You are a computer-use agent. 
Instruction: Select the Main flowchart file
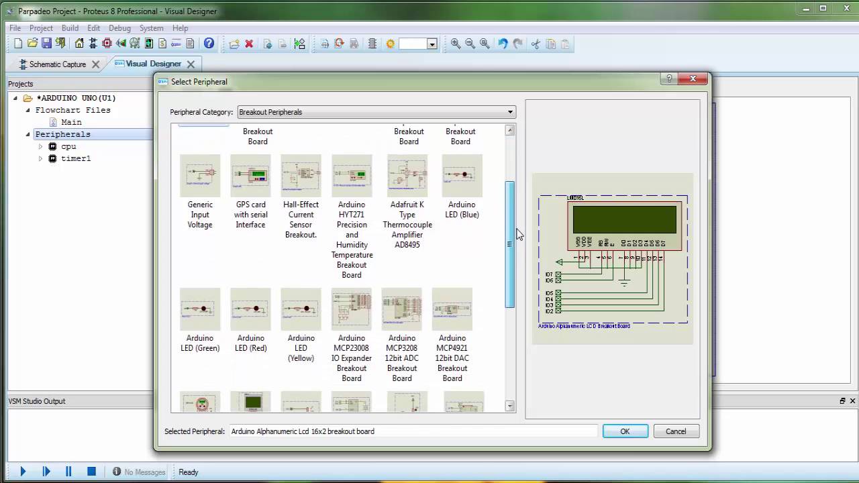pyautogui.click(x=71, y=122)
